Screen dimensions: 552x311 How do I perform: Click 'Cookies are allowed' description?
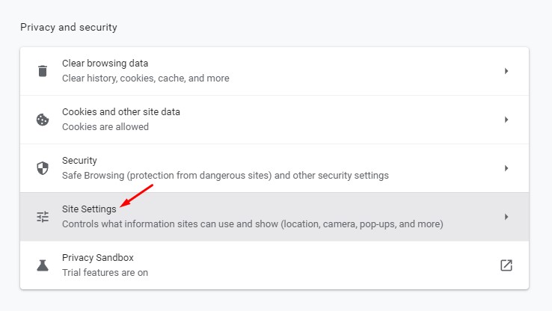[x=105, y=126]
